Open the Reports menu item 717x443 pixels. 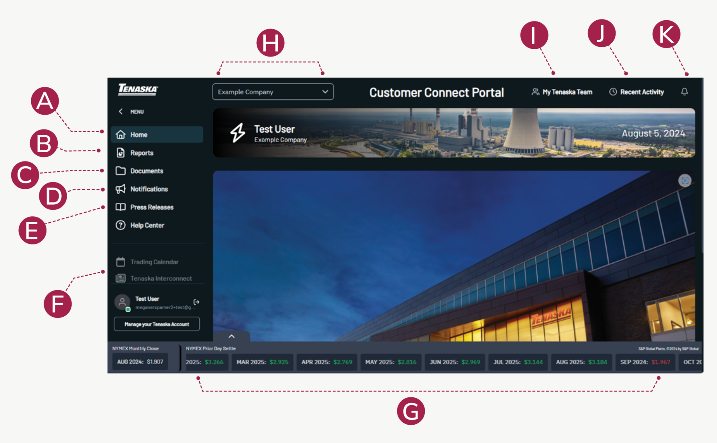point(142,153)
